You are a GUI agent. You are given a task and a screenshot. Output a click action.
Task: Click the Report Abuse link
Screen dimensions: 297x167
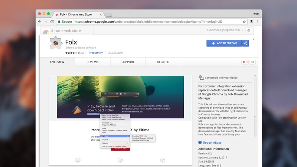[212, 143]
